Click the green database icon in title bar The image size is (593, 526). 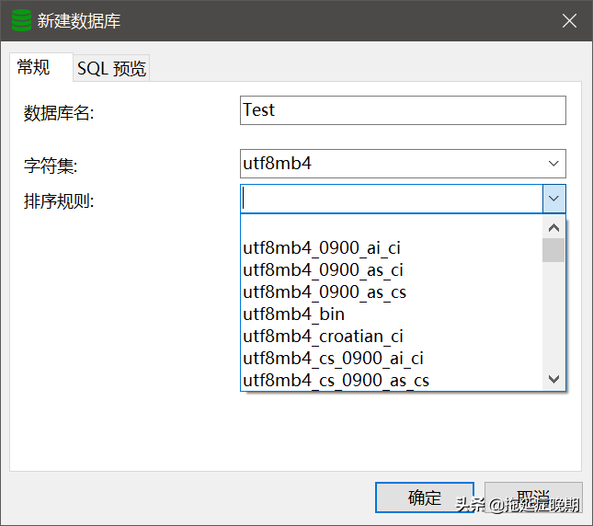21,20
